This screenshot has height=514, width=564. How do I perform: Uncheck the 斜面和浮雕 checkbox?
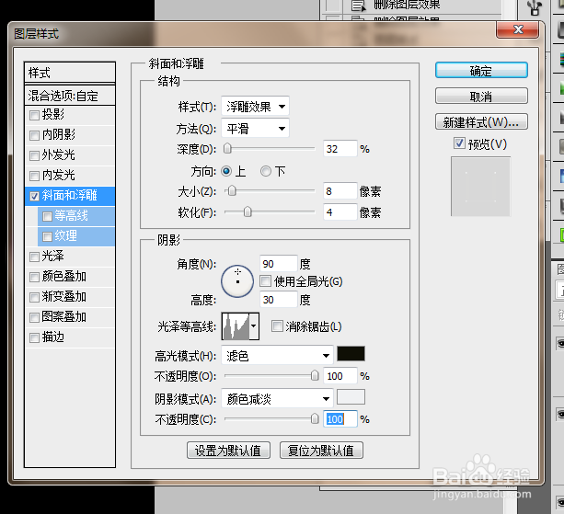coord(34,196)
